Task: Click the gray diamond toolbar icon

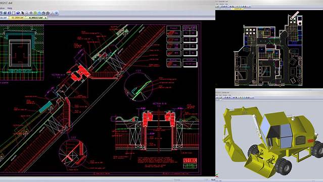Action: [31, 13]
